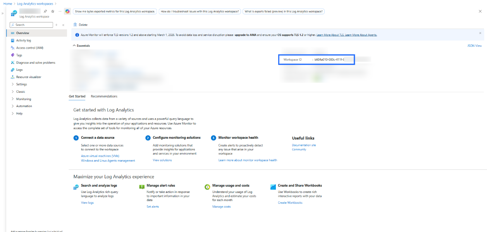The width and height of the screenshot is (487, 232).
Task: Go to Log Analytics workspaces breadcrumb
Action: pyautogui.click(x=35, y=3)
